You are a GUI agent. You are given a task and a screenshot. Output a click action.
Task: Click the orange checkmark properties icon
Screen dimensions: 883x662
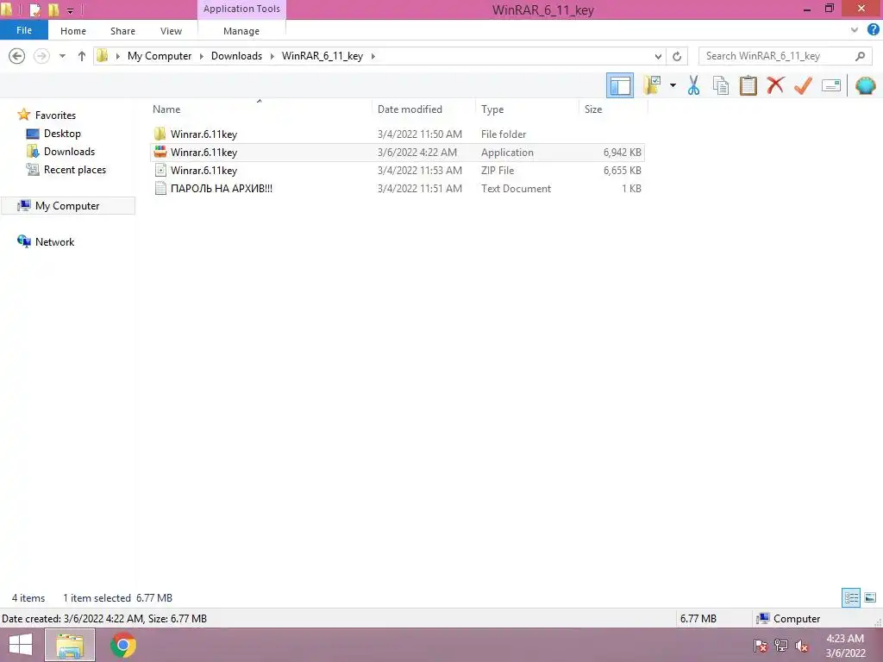coord(803,85)
